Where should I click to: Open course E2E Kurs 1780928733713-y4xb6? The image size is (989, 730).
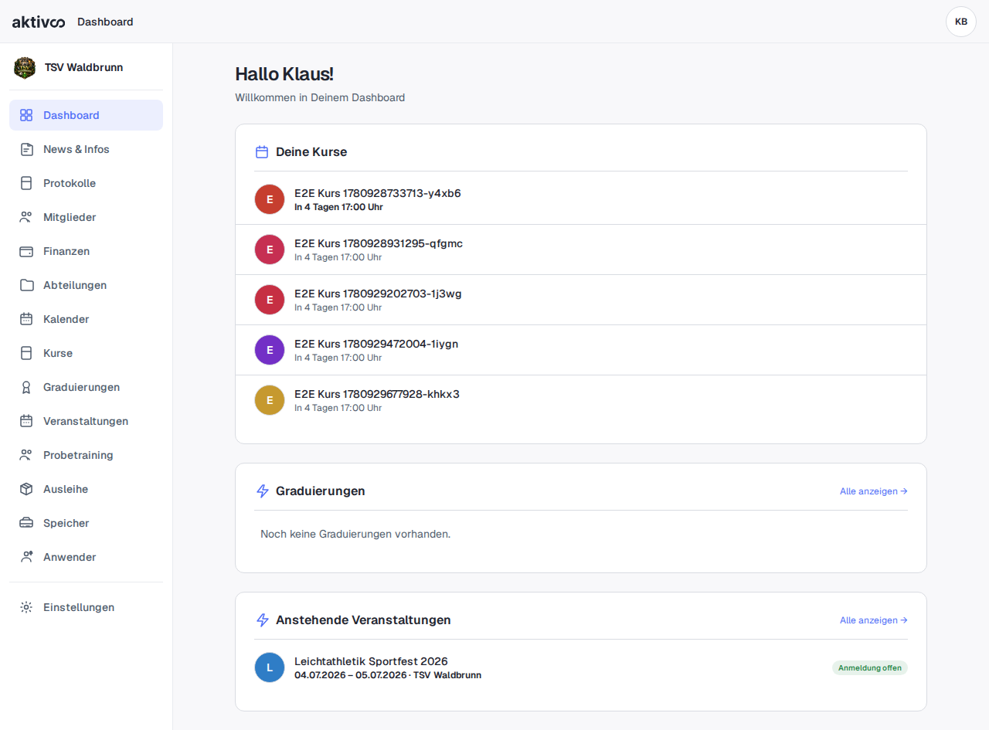pos(581,199)
